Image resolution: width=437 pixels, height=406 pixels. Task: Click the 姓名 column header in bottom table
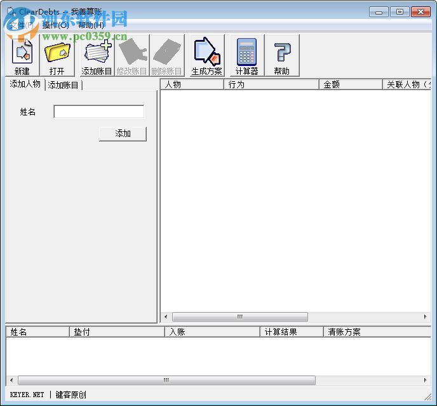(37, 332)
